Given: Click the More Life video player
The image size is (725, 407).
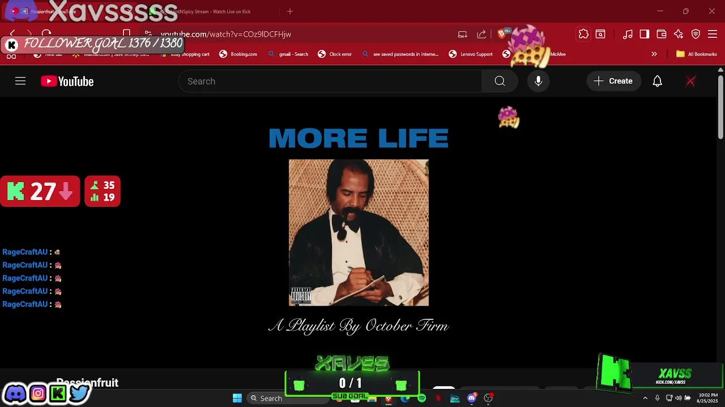Looking at the screenshot, I should point(359,232).
